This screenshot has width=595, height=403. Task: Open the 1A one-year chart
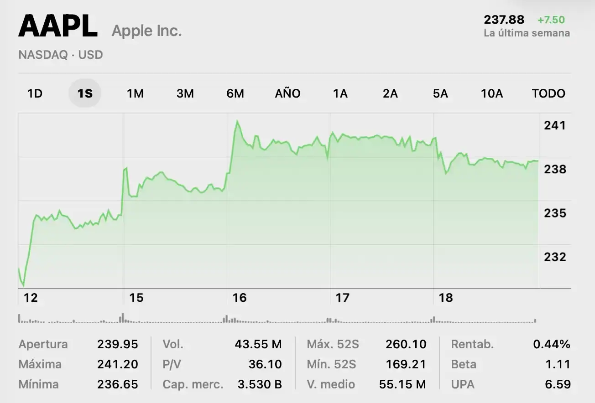340,93
